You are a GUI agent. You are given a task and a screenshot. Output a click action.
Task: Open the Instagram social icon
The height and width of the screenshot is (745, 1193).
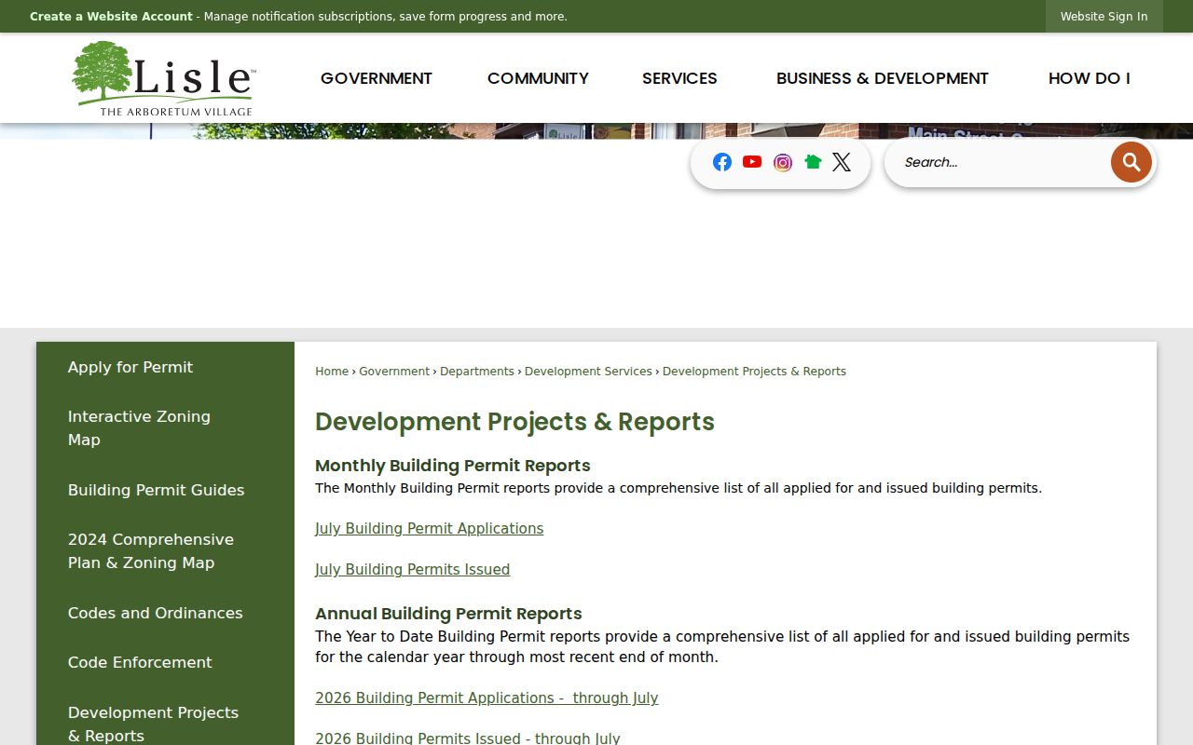pos(783,163)
